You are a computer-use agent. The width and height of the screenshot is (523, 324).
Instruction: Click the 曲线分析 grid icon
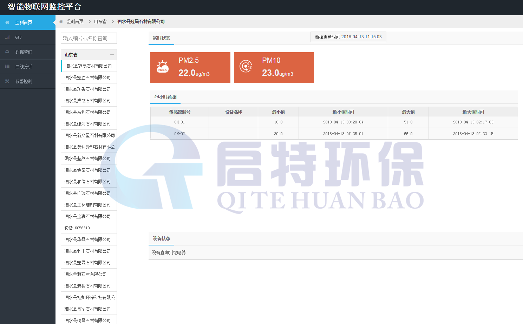pos(7,67)
